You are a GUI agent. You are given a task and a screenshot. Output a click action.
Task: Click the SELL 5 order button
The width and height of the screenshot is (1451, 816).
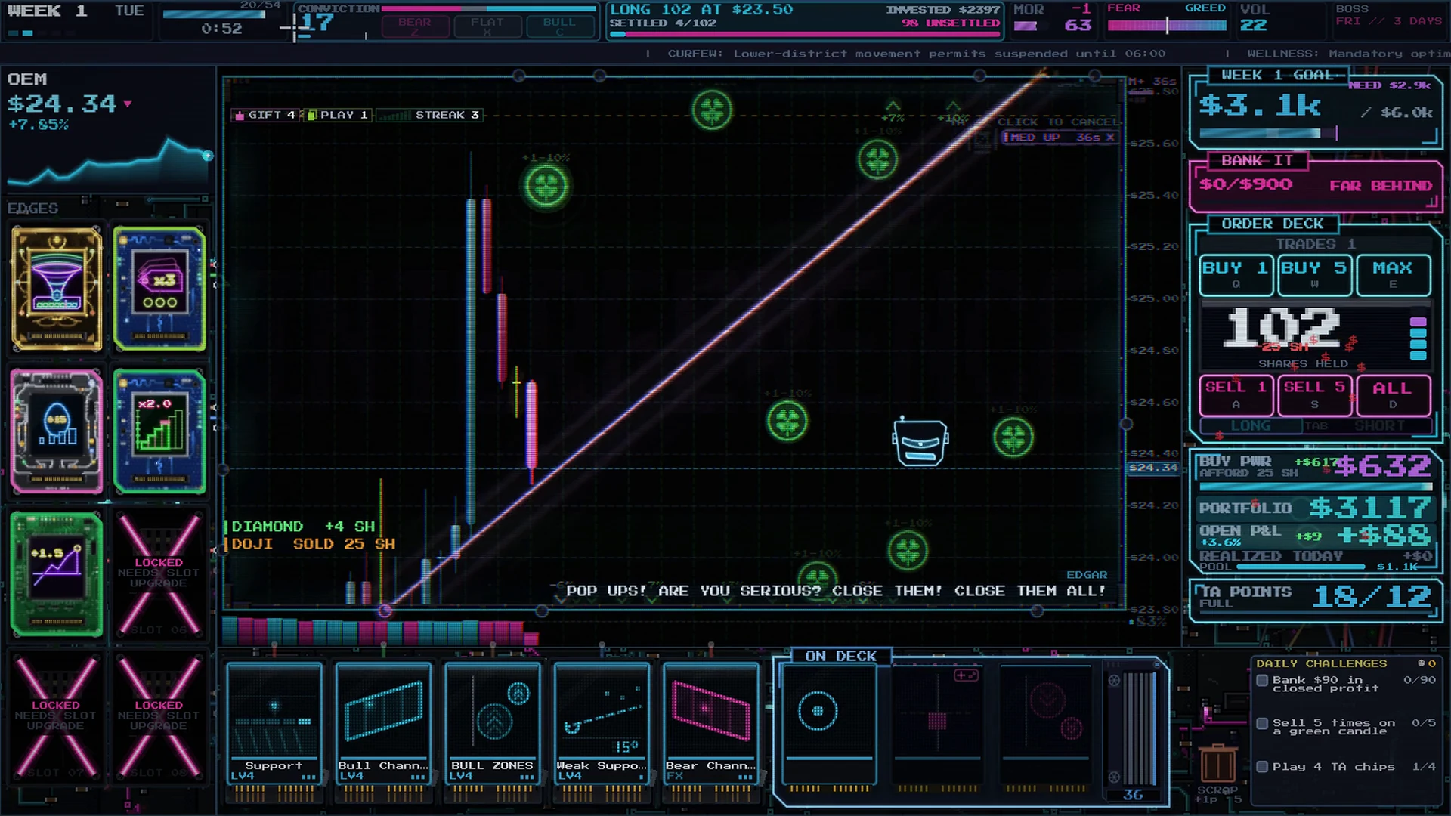(x=1314, y=394)
